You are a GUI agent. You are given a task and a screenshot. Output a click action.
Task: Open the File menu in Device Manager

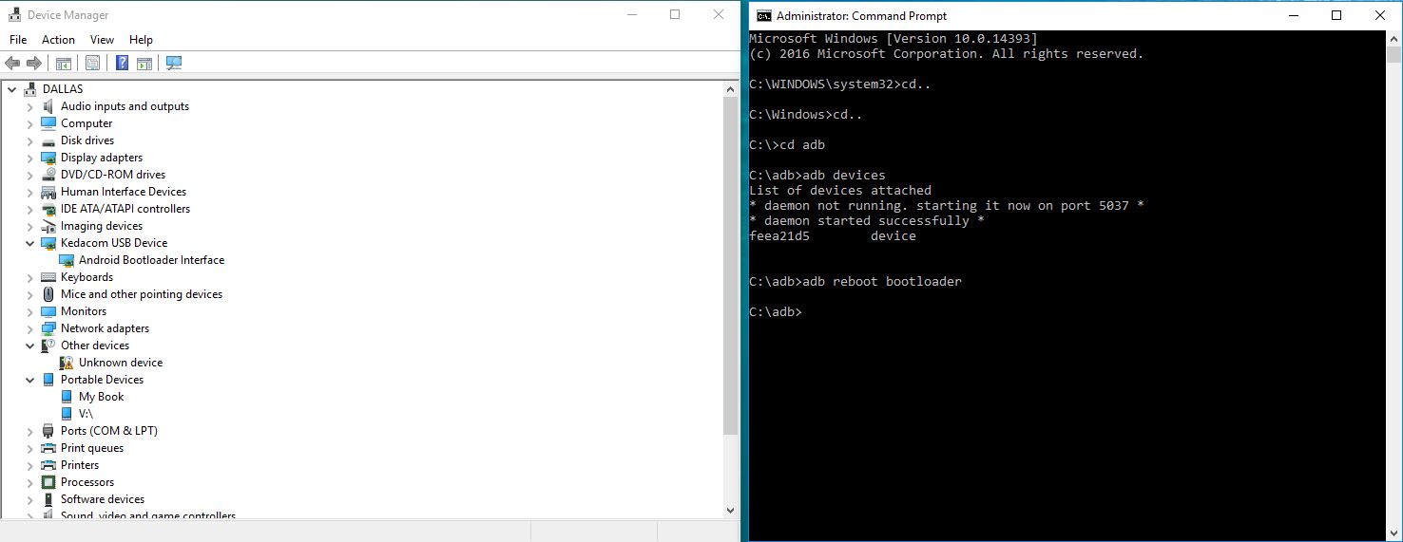(x=18, y=40)
